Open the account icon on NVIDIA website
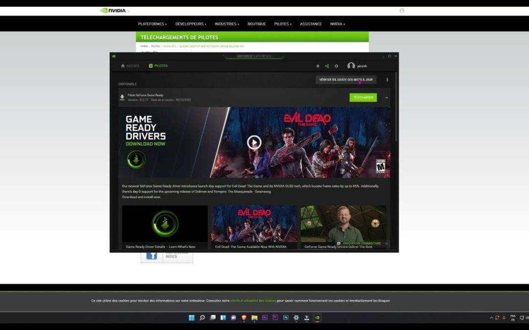The width and height of the screenshot is (529, 330). [402, 10]
